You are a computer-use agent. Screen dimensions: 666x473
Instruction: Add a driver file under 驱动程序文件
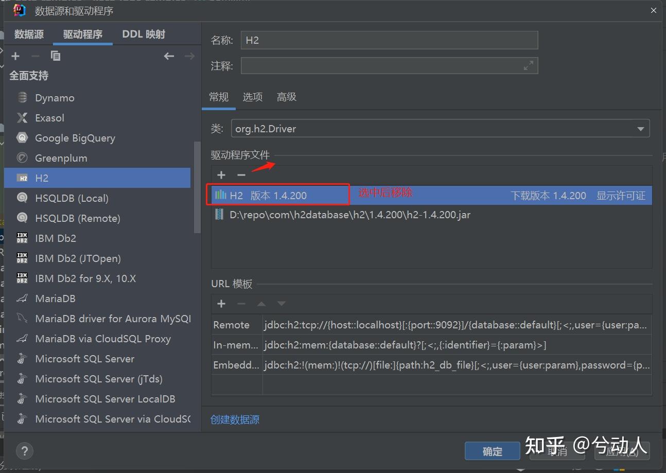tap(221, 175)
